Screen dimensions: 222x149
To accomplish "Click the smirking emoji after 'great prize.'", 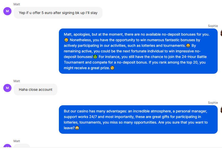I will 112,68.
